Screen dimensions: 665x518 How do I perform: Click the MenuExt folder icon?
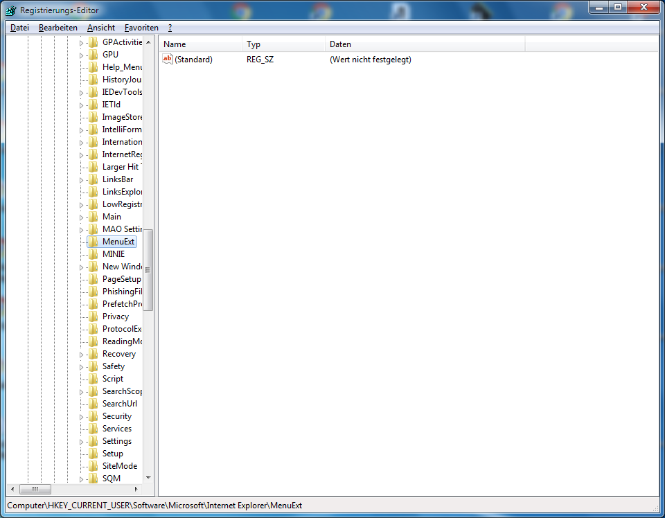pyautogui.click(x=94, y=242)
